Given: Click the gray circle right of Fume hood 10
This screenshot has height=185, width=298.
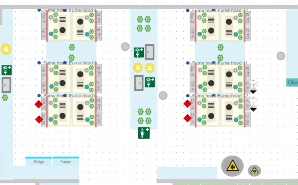Looking at the screenshot, I should coord(281,56).
